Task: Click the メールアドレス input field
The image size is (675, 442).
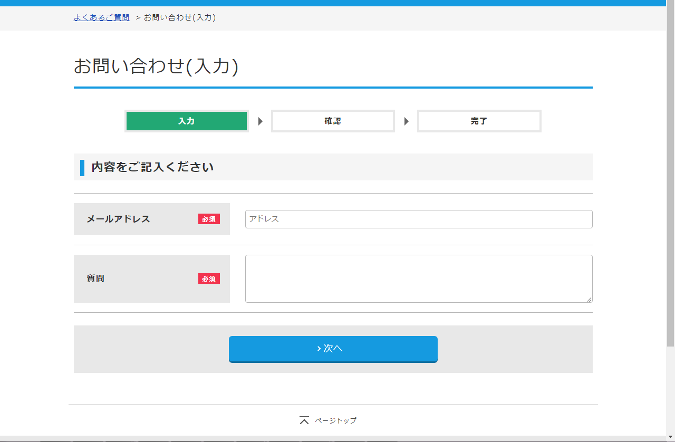Action: (418, 219)
